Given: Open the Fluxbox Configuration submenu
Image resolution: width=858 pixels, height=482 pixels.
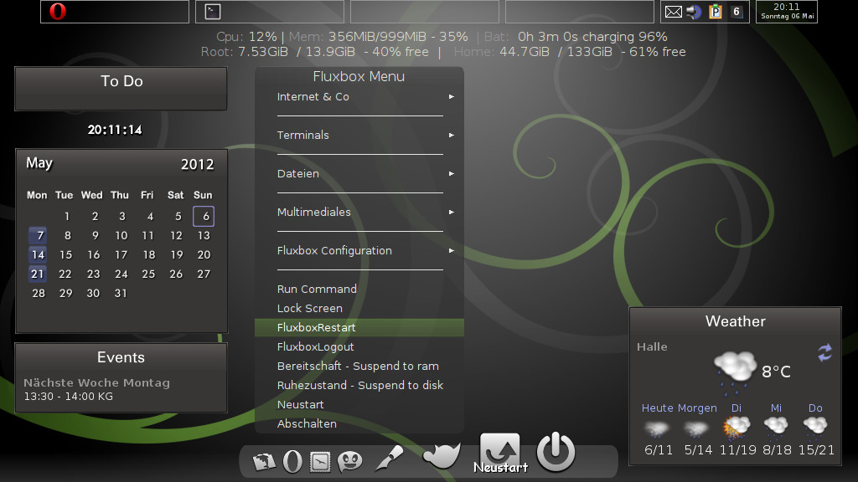Looking at the screenshot, I should 359,251.
